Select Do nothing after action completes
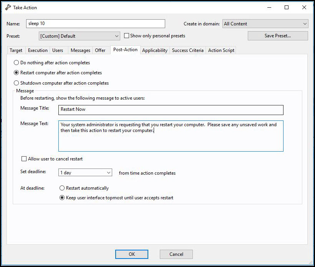The height and width of the screenshot is (267, 315). (x=16, y=62)
